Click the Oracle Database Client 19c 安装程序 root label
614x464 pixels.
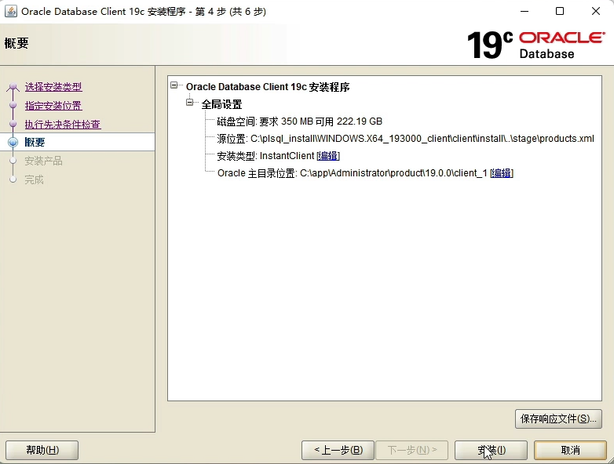point(268,87)
